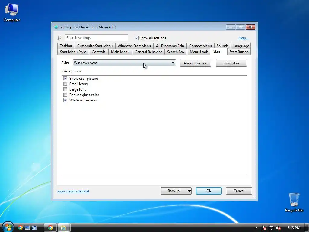Switch to the Main Menu tab
The width and height of the screenshot is (309, 232).
coord(120,52)
